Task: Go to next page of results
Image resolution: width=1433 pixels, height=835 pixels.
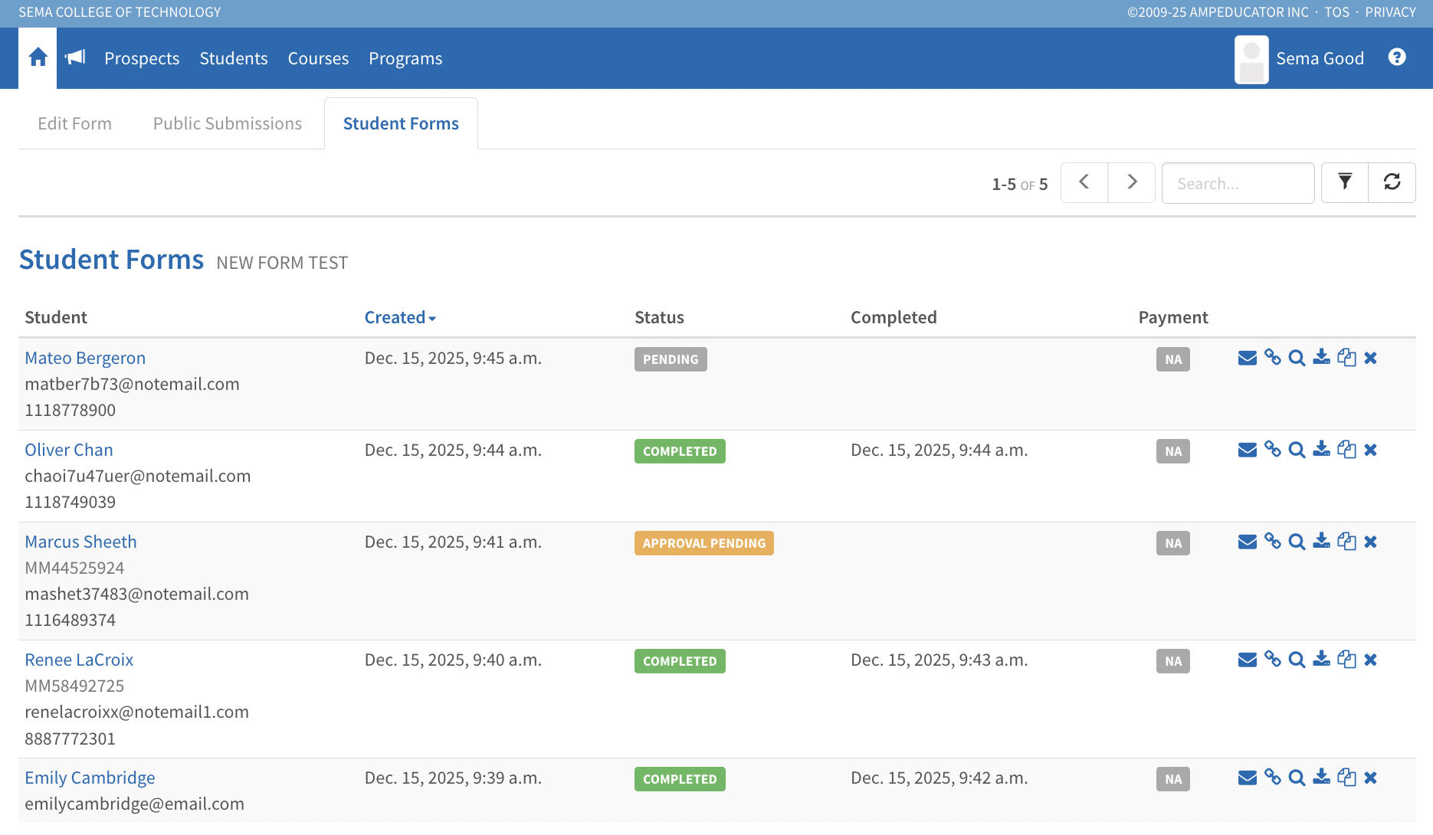Action: point(1131,182)
